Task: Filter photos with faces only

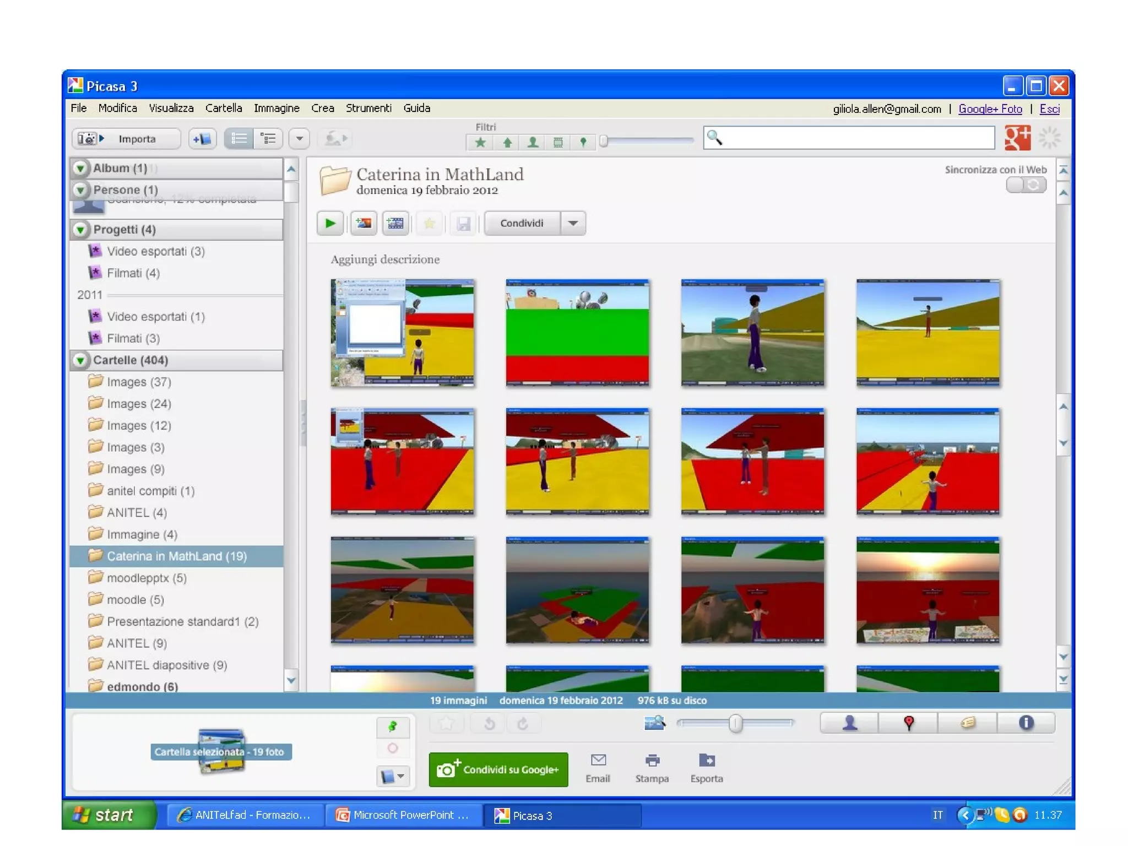Action: 532,143
